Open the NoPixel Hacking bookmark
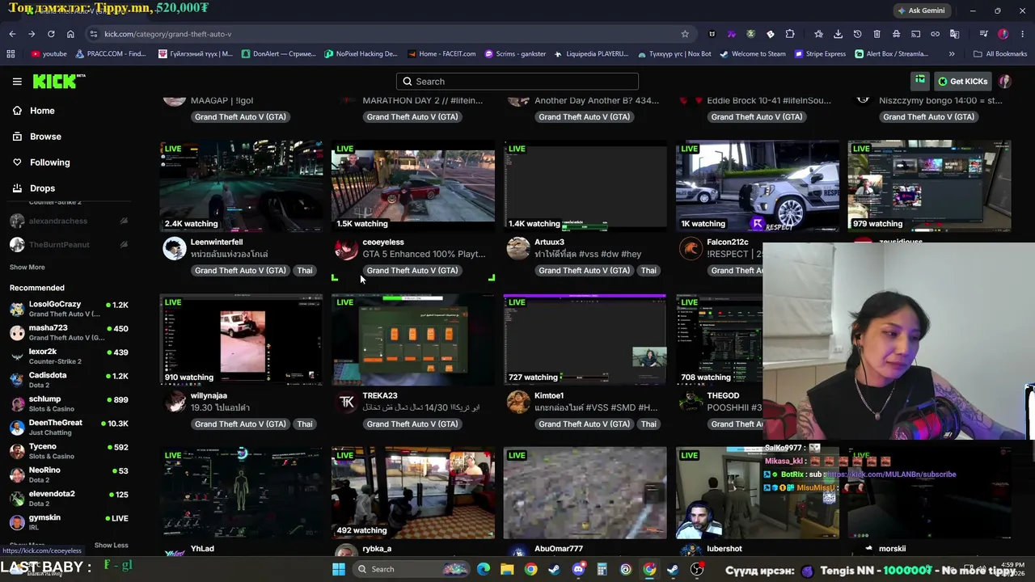 (x=361, y=54)
